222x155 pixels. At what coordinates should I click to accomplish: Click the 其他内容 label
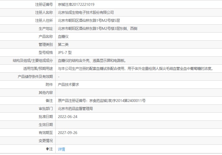pyautogui.click(x=46, y=93)
